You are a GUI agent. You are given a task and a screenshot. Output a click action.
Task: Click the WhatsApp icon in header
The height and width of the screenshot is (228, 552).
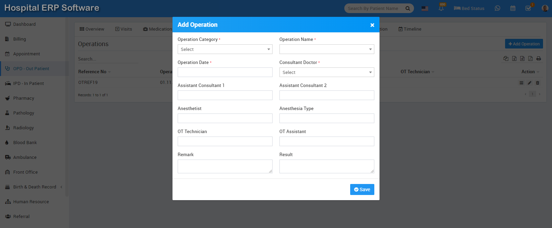click(x=497, y=8)
